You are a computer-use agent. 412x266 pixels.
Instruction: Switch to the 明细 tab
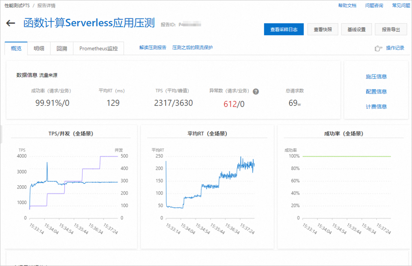tap(39, 49)
